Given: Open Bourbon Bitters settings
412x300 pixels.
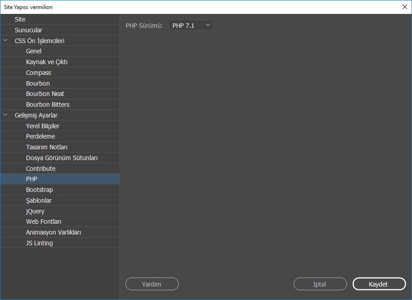Looking at the screenshot, I should point(60,104).
